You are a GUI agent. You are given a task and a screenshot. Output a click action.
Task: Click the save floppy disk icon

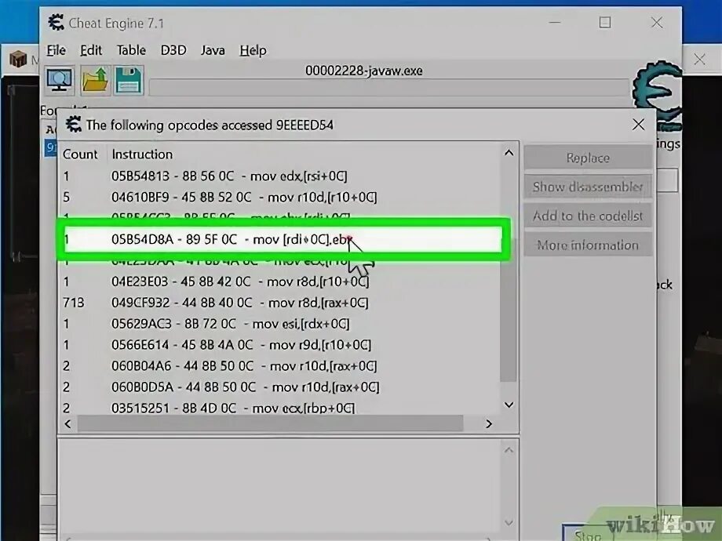pos(129,81)
